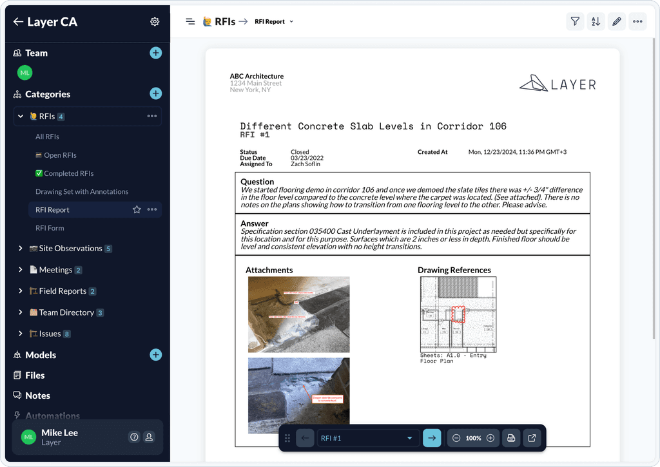Open the user profile icon next to help

(149, 437)
